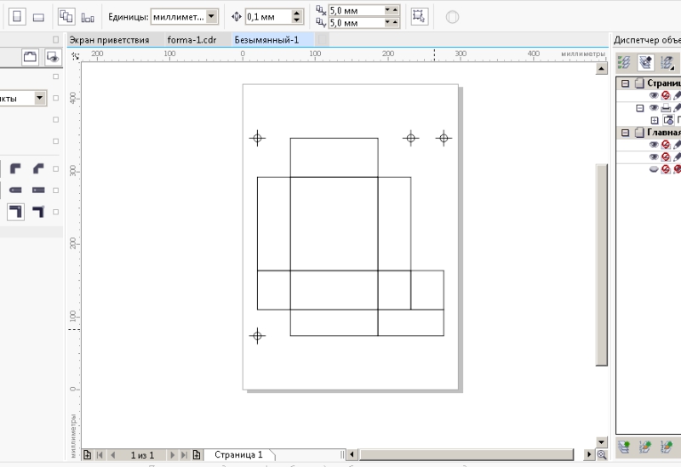Go to first page button
This screenshot has width=681, height=467.
point(100,454)
